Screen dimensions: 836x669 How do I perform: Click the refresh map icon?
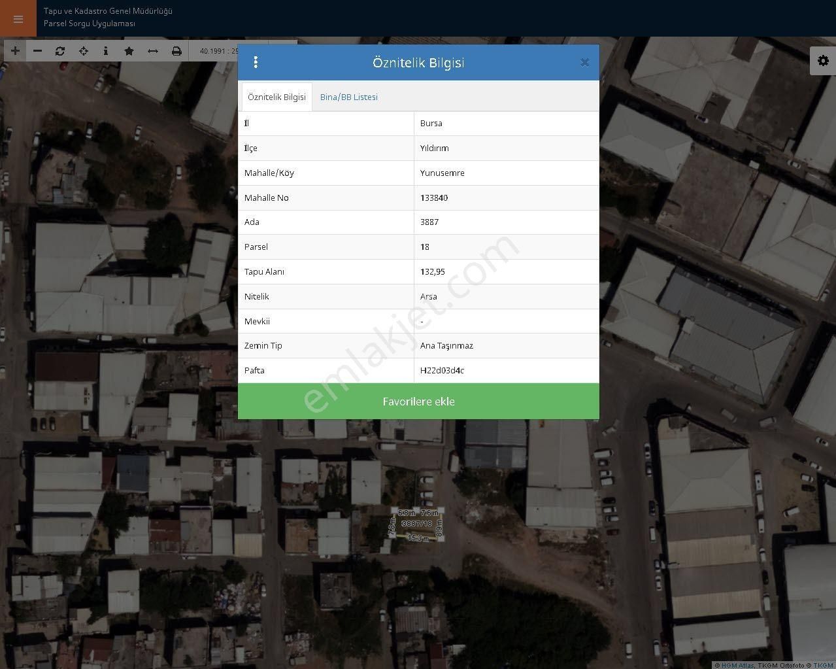pyautogui.click(x=60, y=51)
